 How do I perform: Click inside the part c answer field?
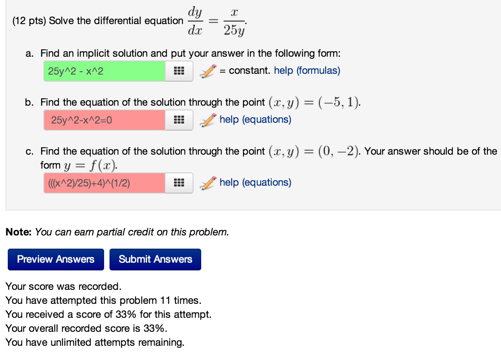pos(104,183)
